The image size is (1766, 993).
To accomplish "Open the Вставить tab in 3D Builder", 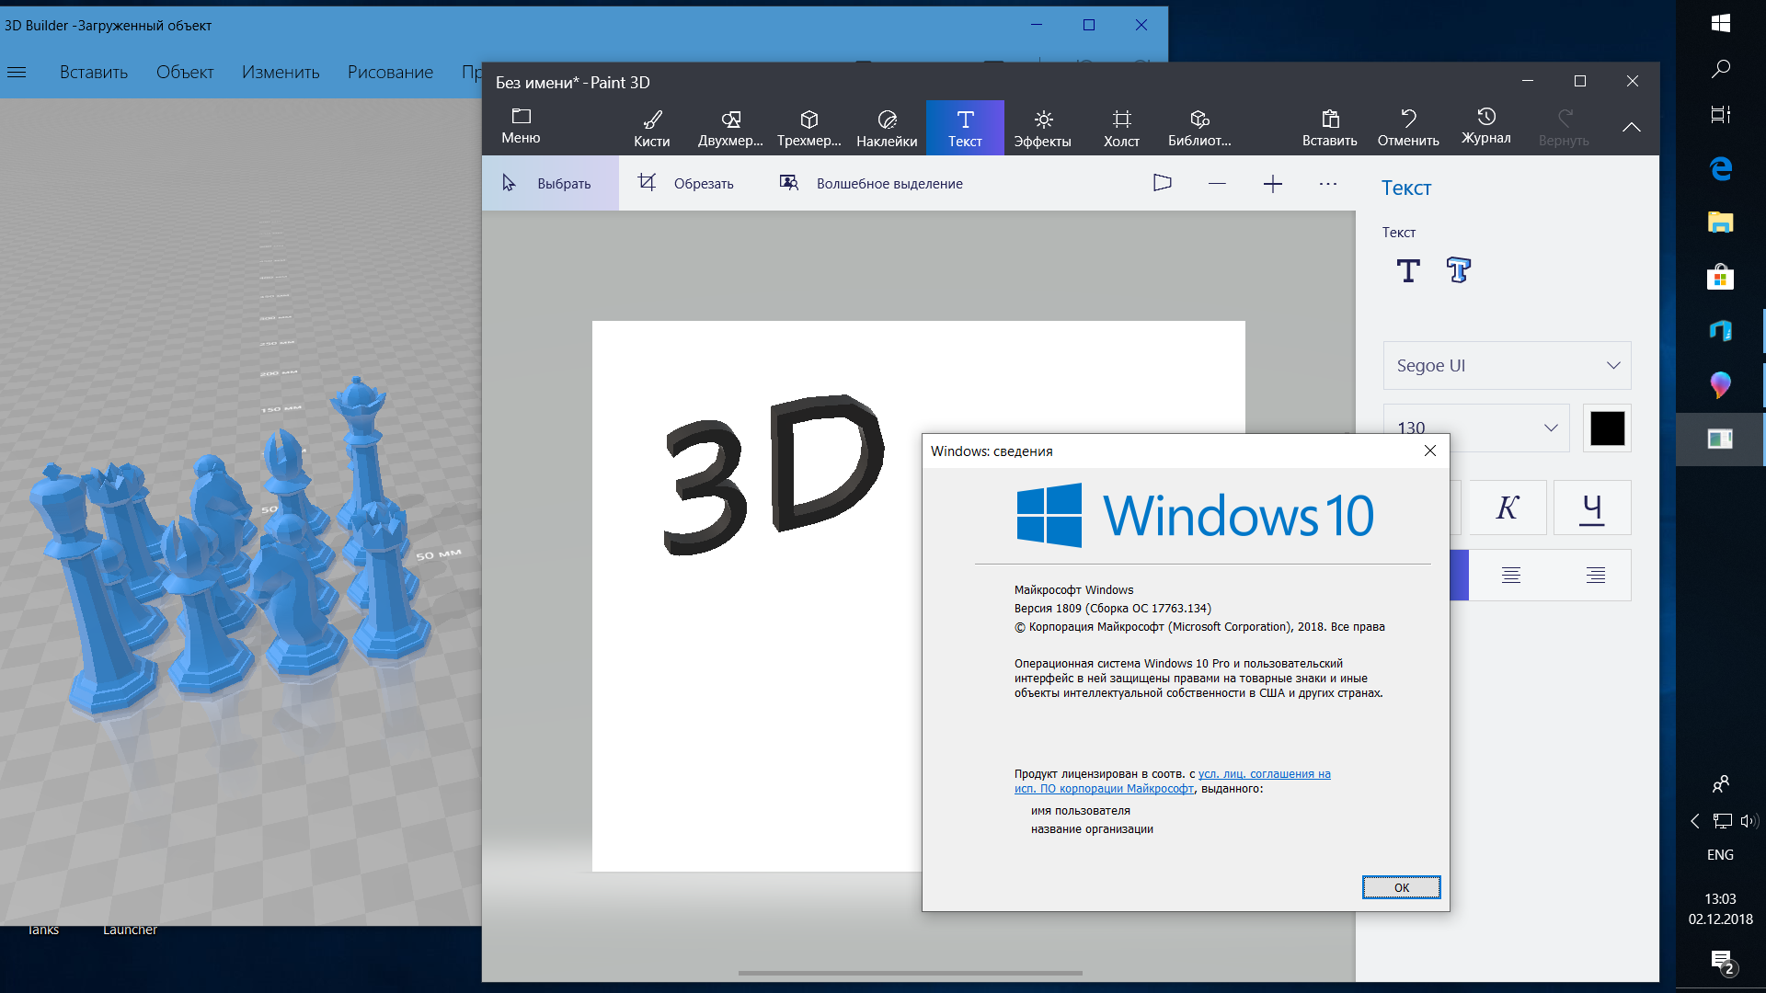I will (x=94, y=72).
